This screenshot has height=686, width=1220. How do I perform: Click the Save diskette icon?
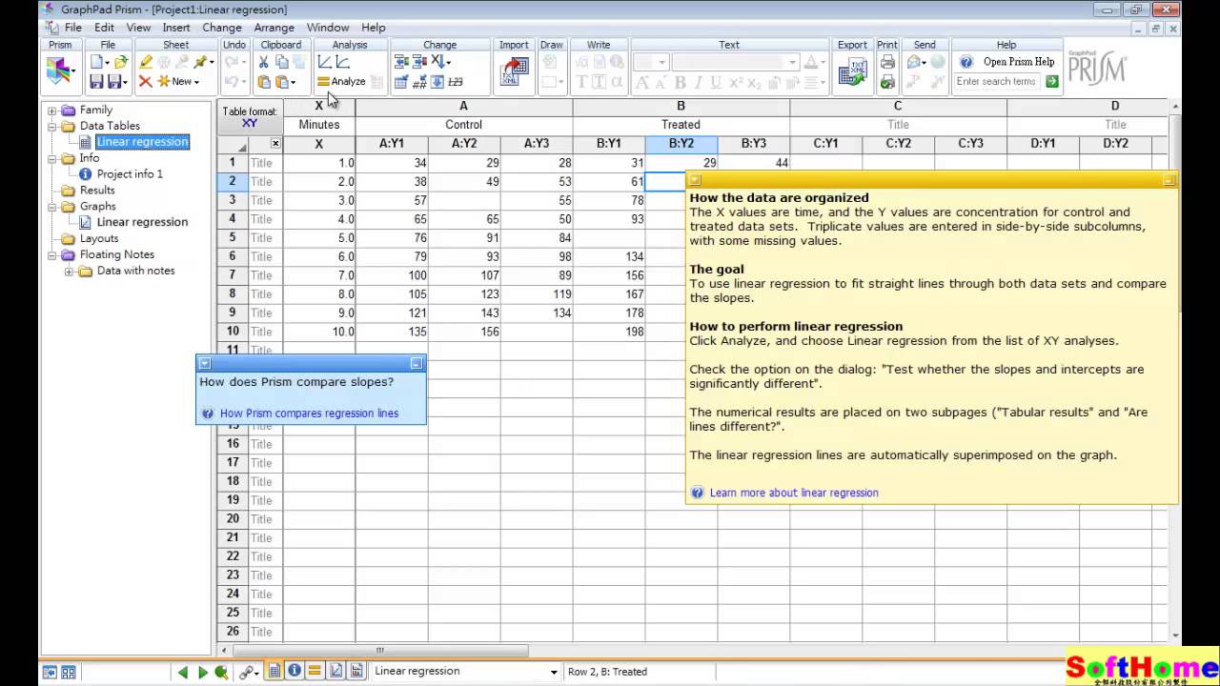coord(97,82)
